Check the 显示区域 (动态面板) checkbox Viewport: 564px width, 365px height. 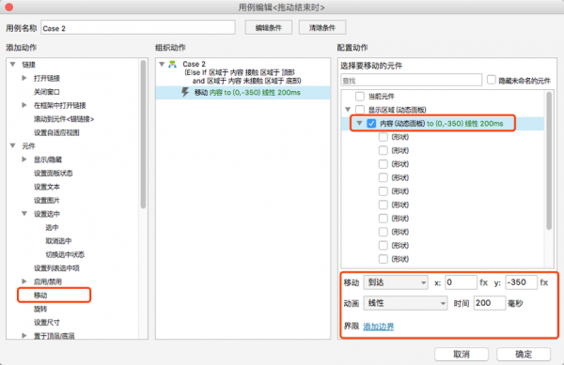pos(360,110)
